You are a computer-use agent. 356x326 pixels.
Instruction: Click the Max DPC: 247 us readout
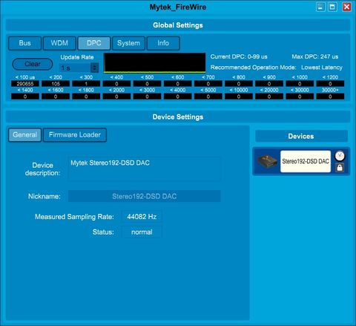tap(315, 56)
